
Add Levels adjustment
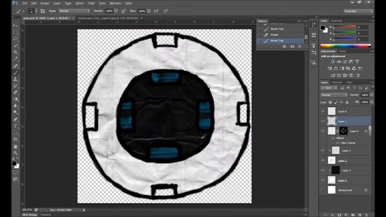pyautogui.click(x=339, y=61)
